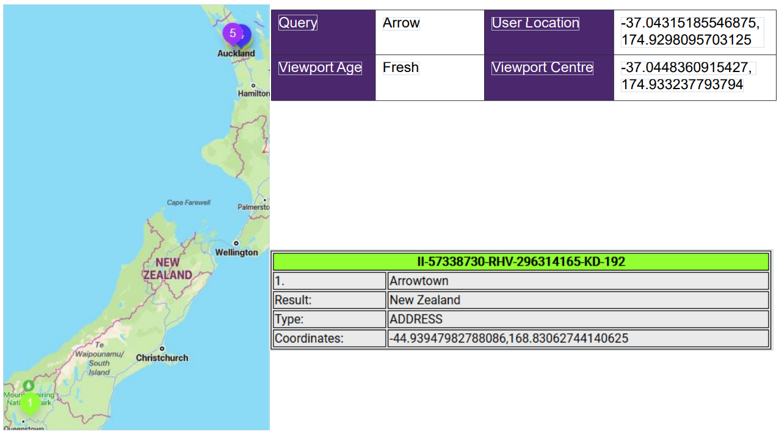Click the Auckland city label on map
Screen dimensions: 779x431
pos(236,54)
